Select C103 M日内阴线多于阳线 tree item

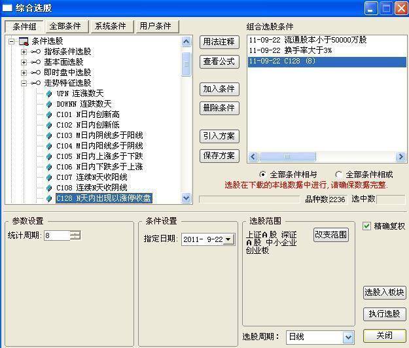click(99, 135)
